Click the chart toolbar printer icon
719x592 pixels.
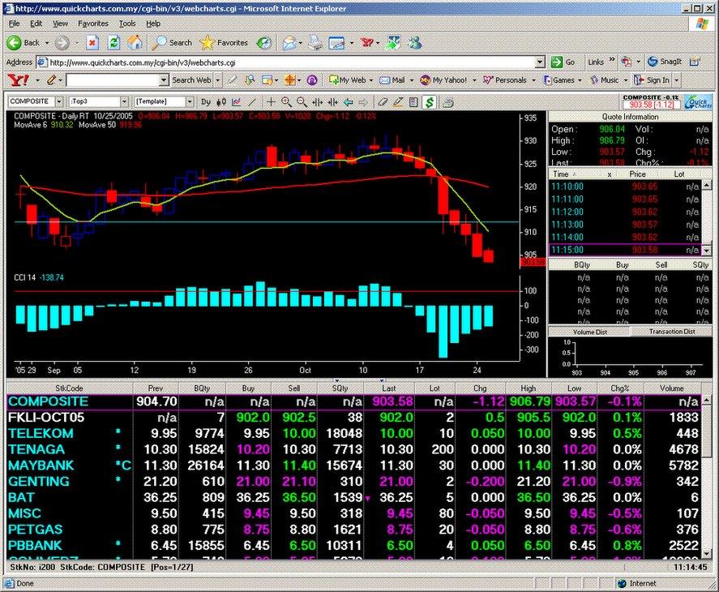(448, 102)
